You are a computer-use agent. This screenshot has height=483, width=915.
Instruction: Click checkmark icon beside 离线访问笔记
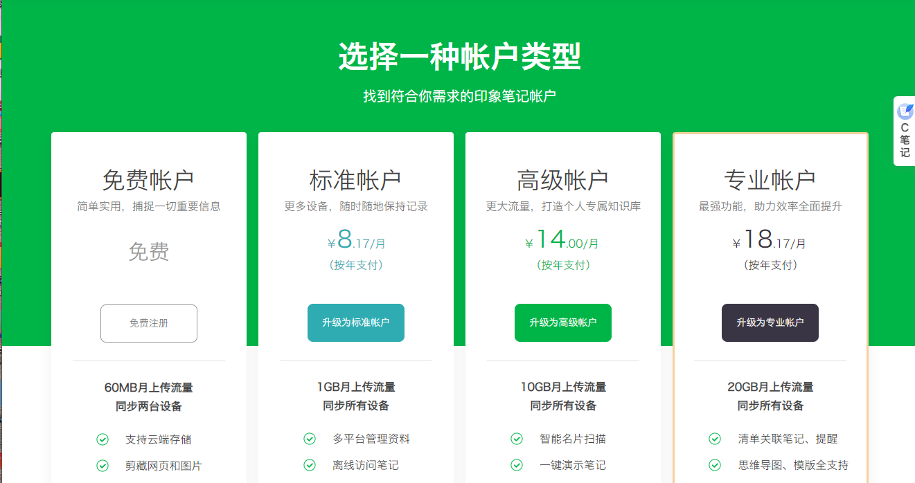tap(310, 465)
